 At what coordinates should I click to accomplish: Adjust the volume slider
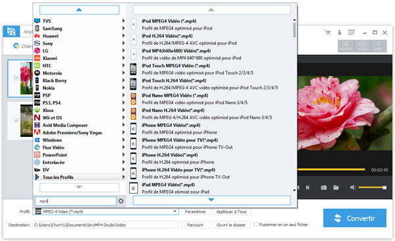point(372,187)
